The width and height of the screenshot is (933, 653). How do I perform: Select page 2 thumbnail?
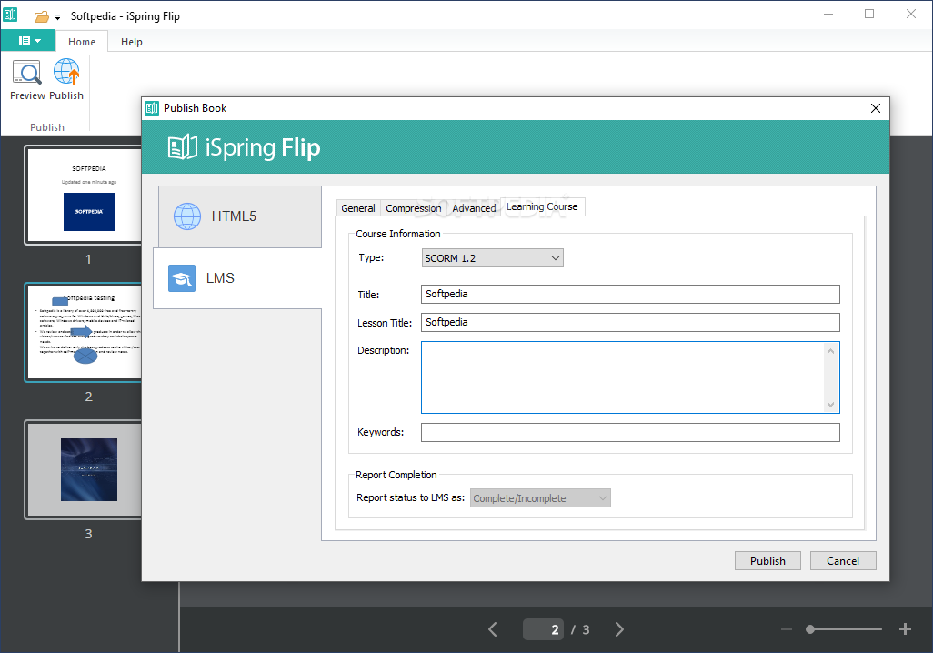coord(84,332)
